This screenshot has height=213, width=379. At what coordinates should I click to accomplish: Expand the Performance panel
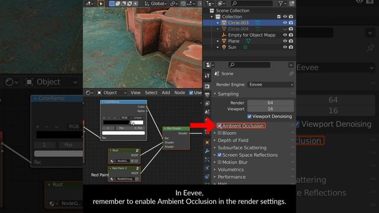point(215,177)
